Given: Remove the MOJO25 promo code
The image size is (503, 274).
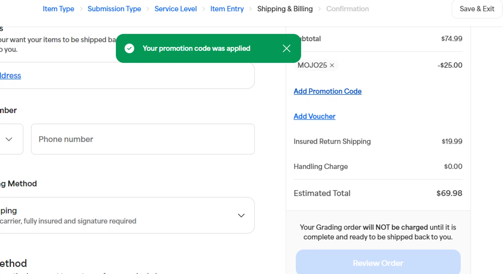Looking at the screenshot, I should pos(332,65).
